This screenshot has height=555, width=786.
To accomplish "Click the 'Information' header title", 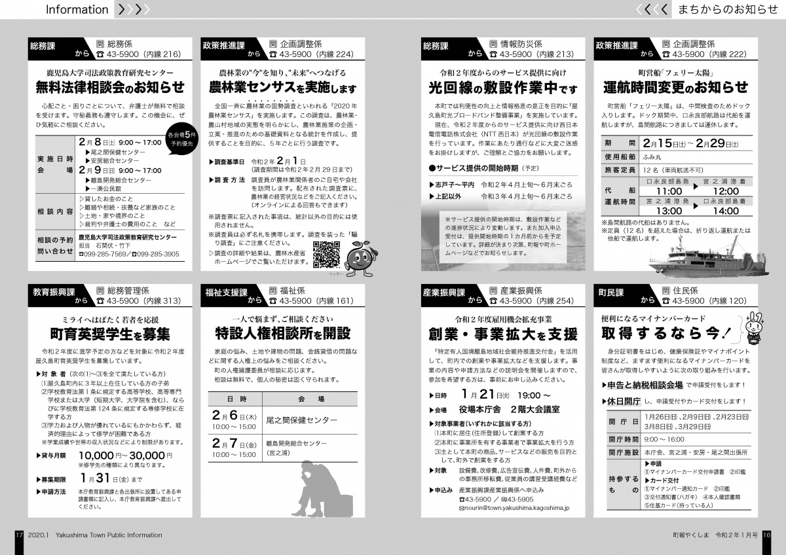I will pyautogui.click(x=77, y=10).
